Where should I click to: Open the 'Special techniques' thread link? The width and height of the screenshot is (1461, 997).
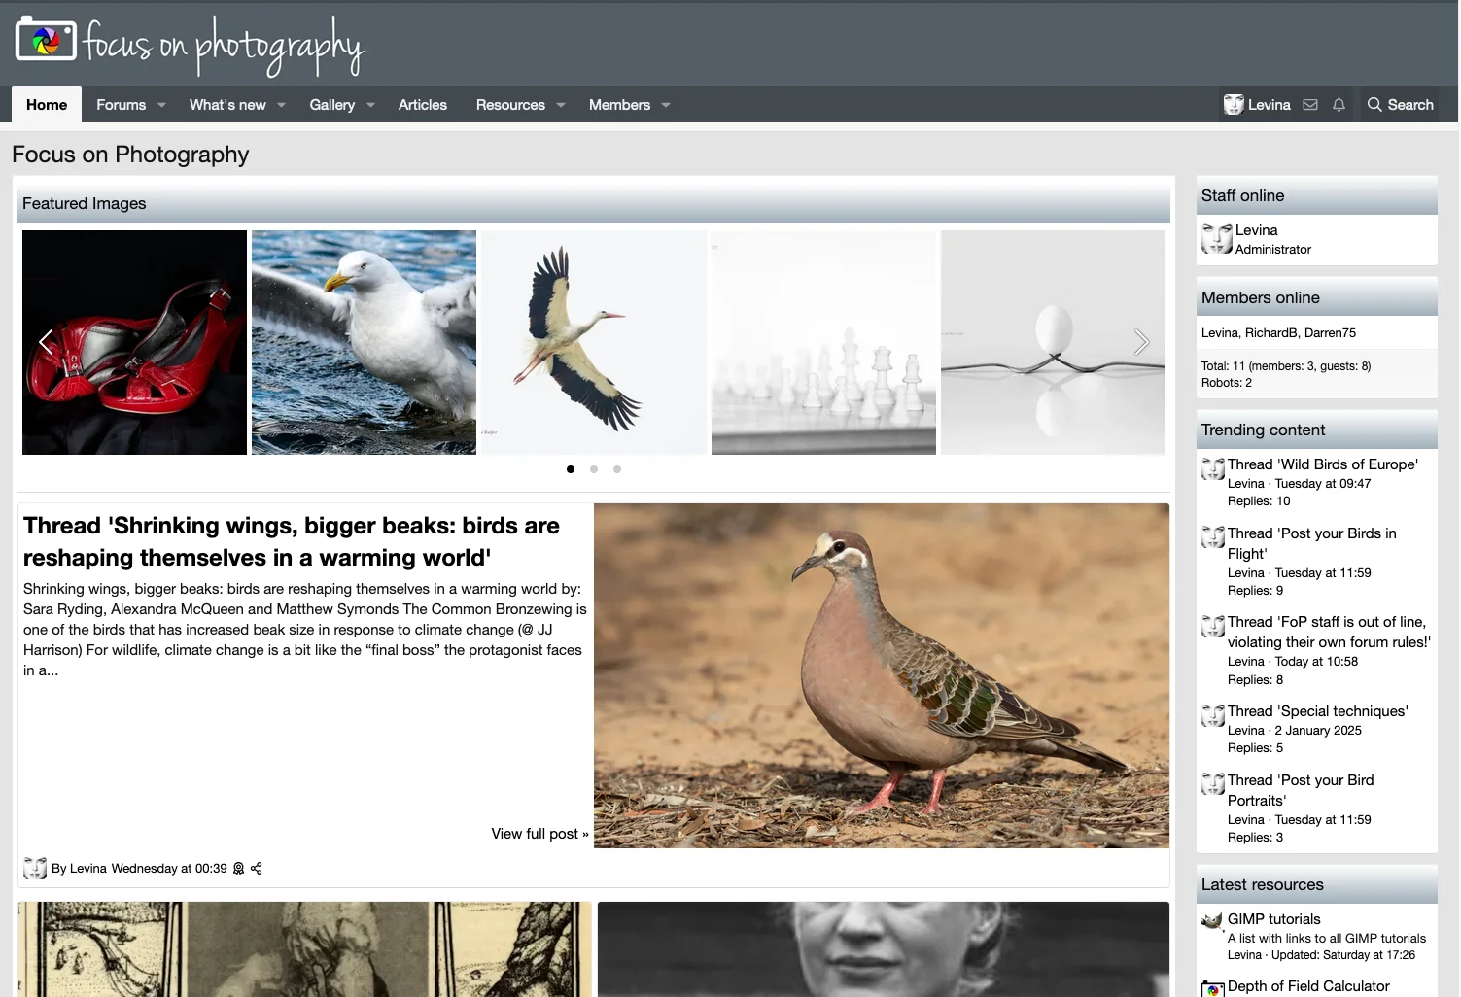coord(1317,711)
